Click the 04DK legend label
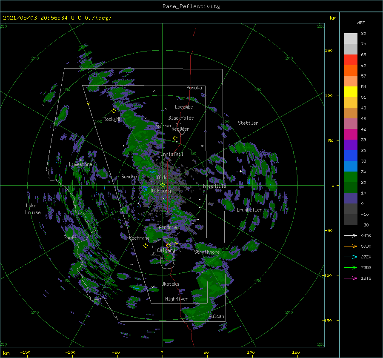 [366, 235]
